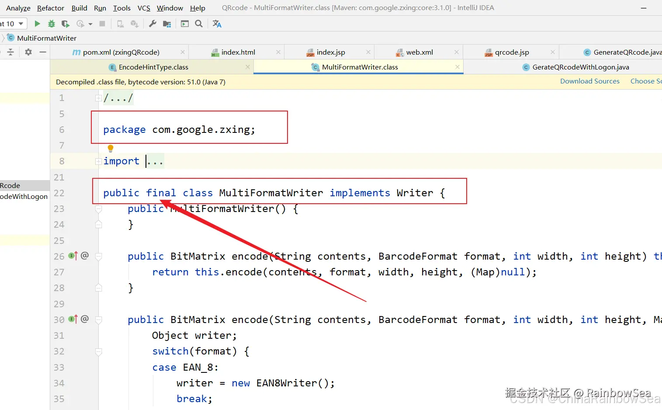The image size is (662, 410).
Task: Open the Build menu
Action: pyautogui.click(x=80, y=8)
